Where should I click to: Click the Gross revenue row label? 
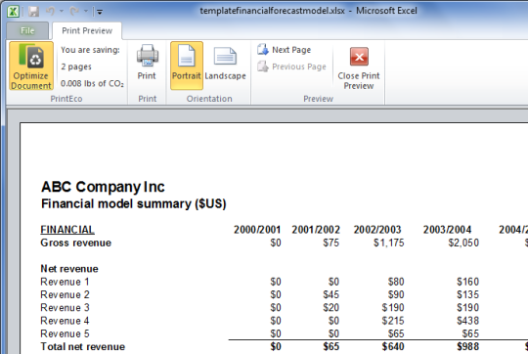click(75, 243)
